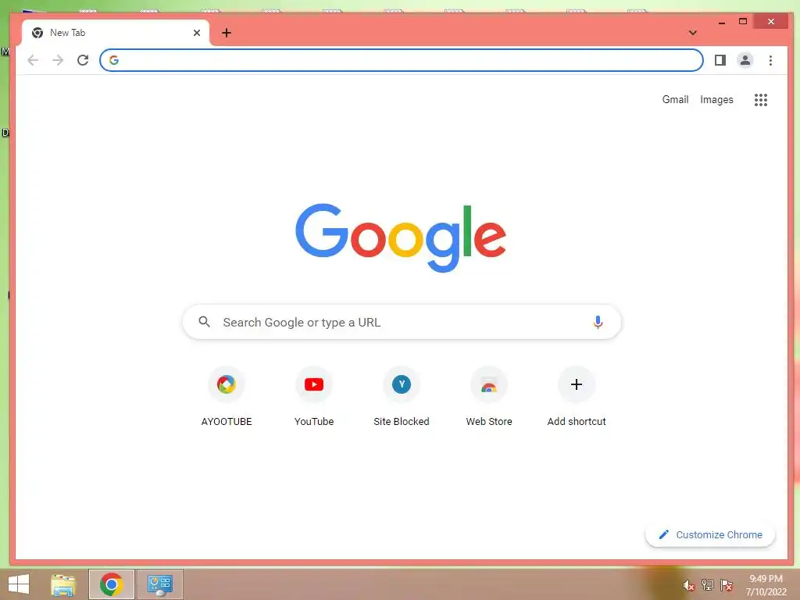Open the YouTube shortcut
Viewport: 800px width, 600px height.
(x=314, y=396)
